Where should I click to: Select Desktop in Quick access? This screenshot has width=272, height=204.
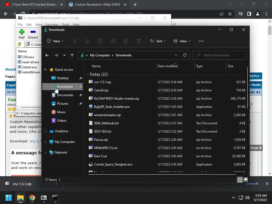62,78
